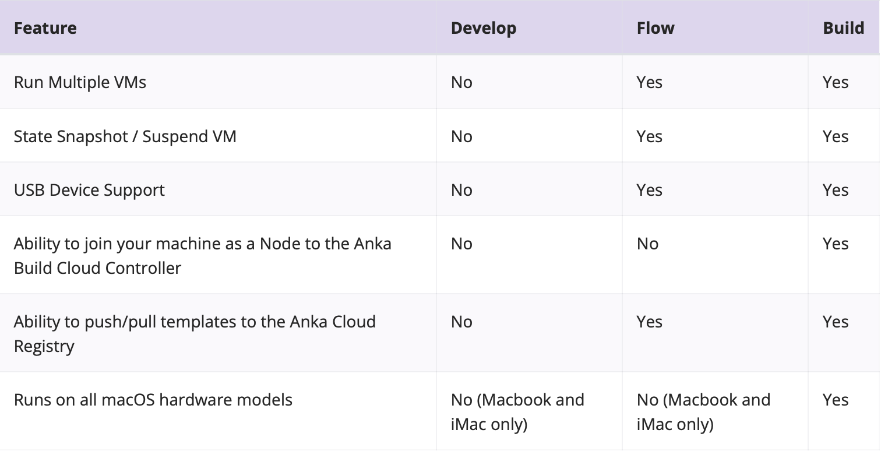Click Flow's Yes for push/pull templates row
The height and width of the screenshot is (451, 881).
[x=650, y=322]
